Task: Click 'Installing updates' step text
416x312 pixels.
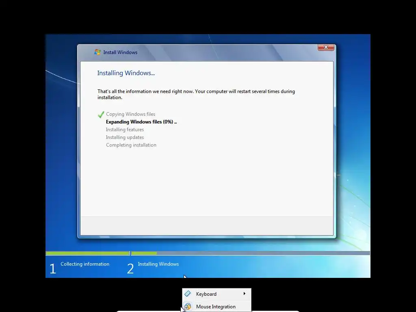Action: 125,137
